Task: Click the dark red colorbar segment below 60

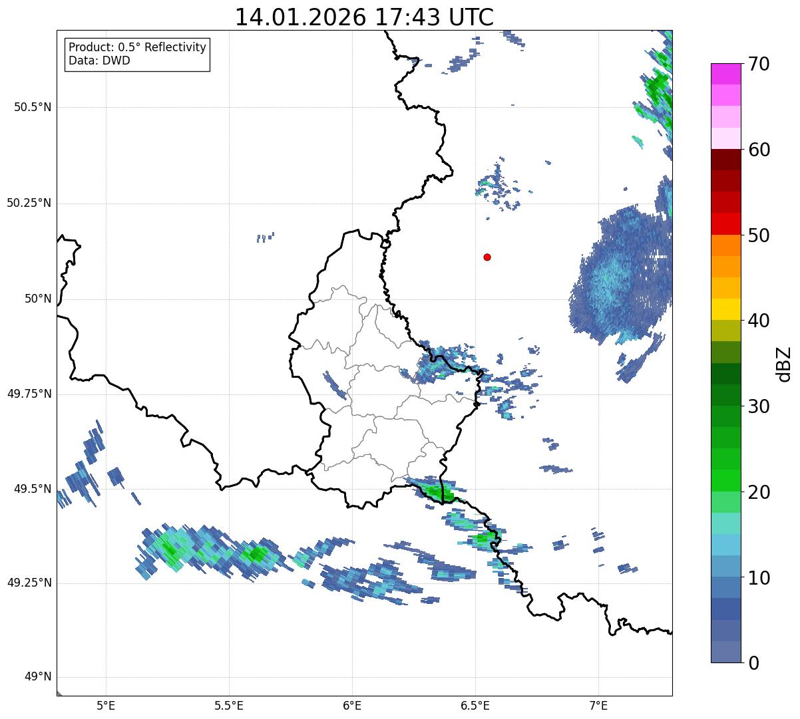Action: pyautogui.click(x=725, y=160)
